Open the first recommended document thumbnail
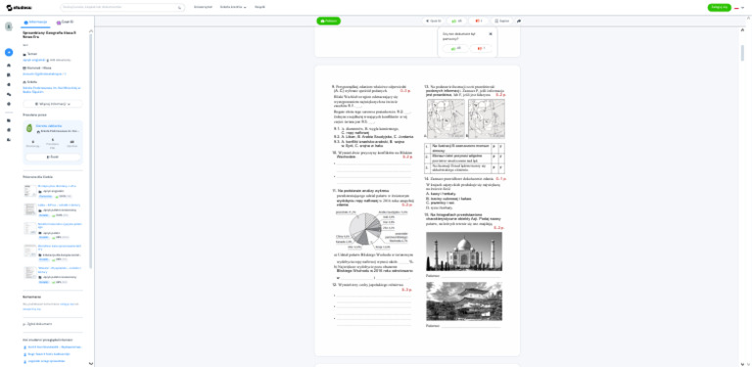The width and height of the screenshot is (752, 367). point(29,191)
